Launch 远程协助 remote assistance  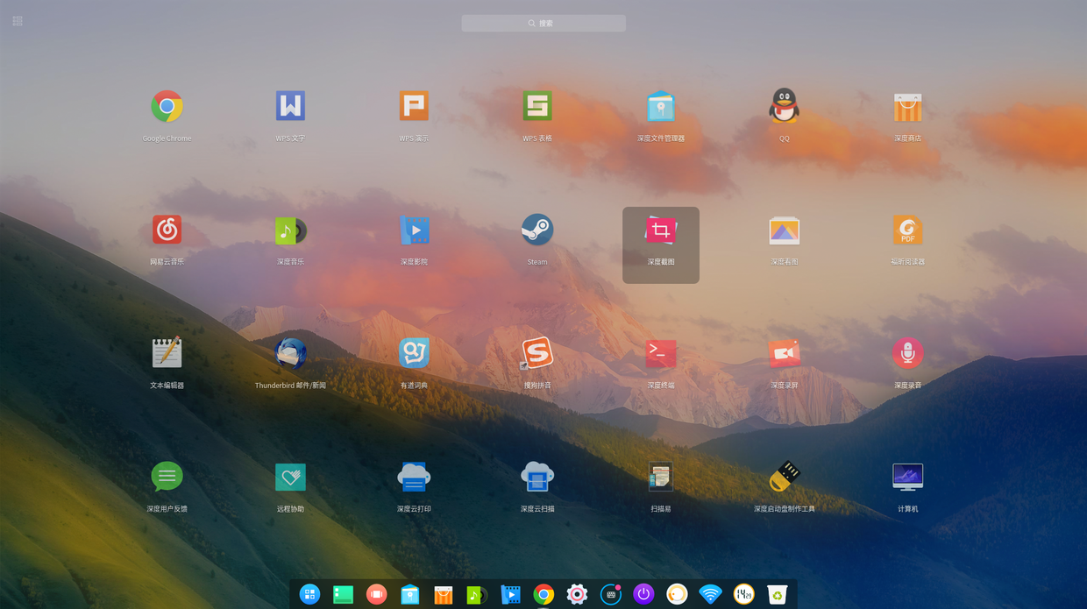[x=290, y=477]
